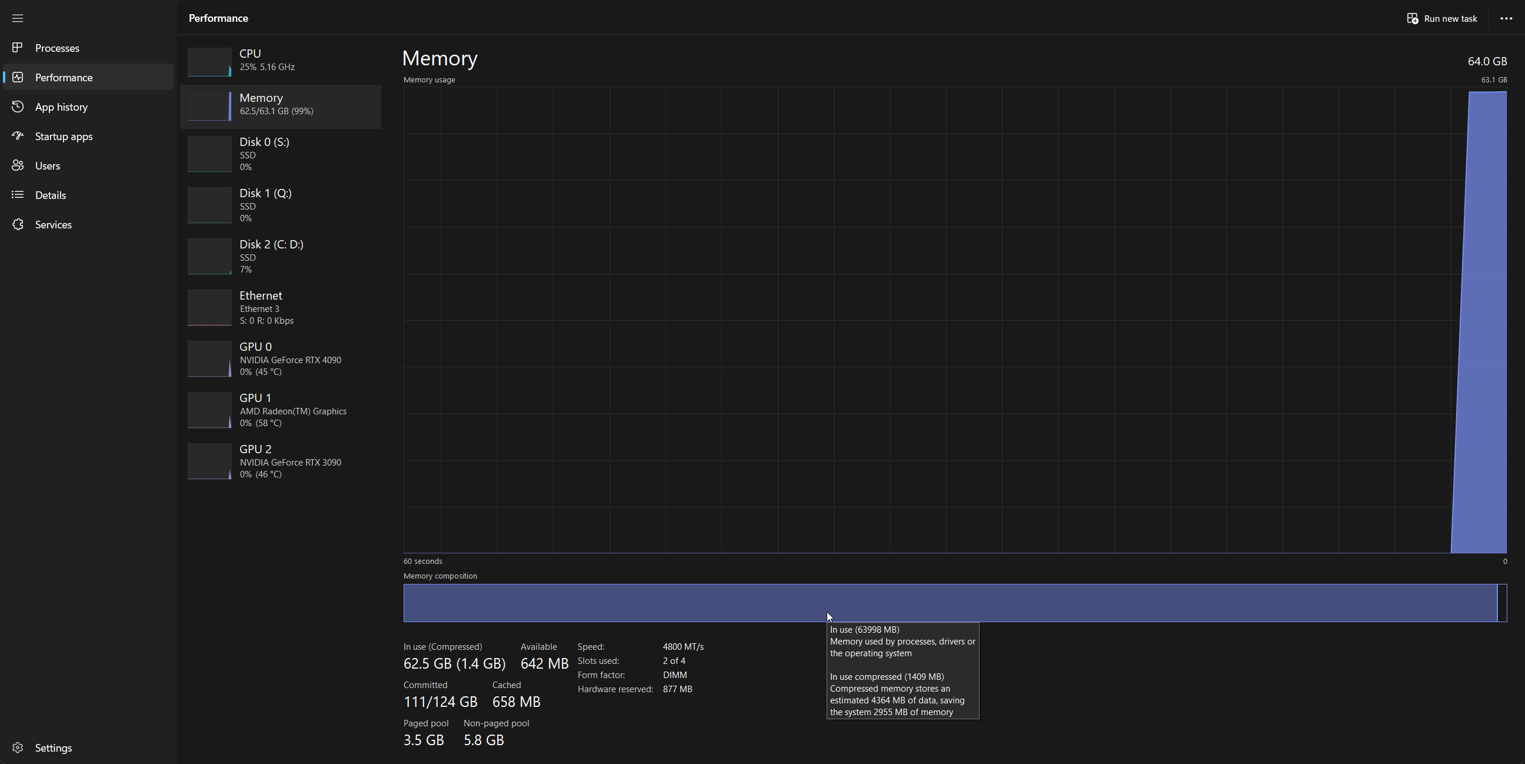Click the Startup apps gauge icon
The image size is (1525, 764).
tap(18, 136)
